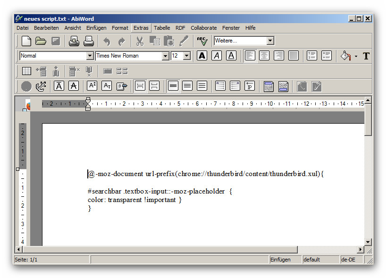Set 1.5 line spacing
The image size is (387, 278).
coord(187,86)
